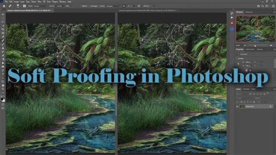Toggle the Aligned option
The image size is (276, 155).
(x=84, y=6)
